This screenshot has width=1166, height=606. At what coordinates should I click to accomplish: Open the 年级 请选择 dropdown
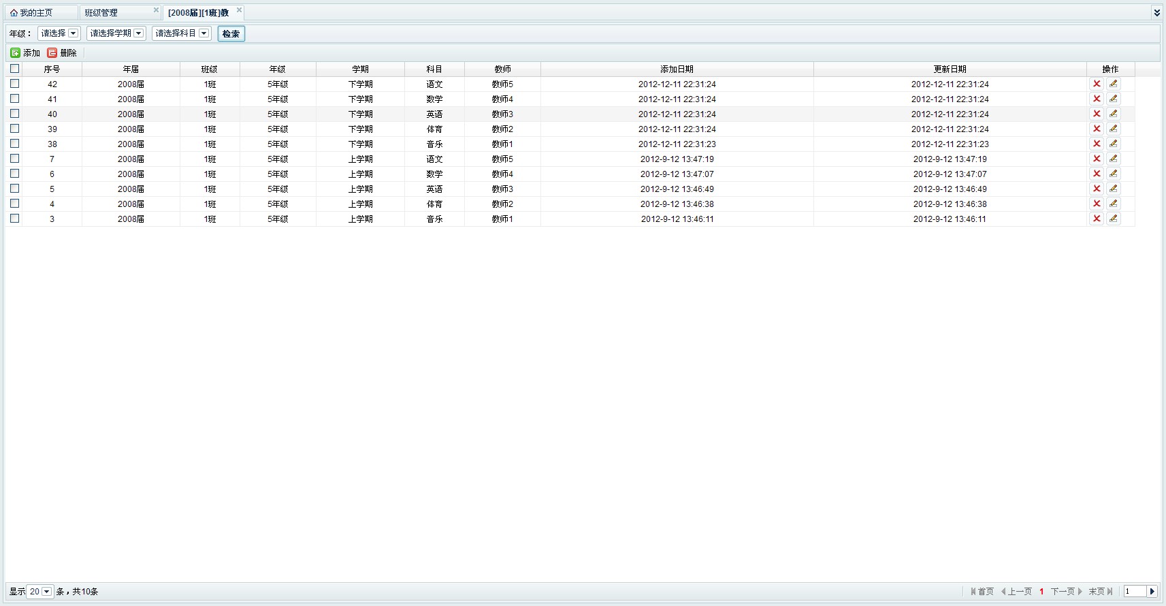[59, 33]
